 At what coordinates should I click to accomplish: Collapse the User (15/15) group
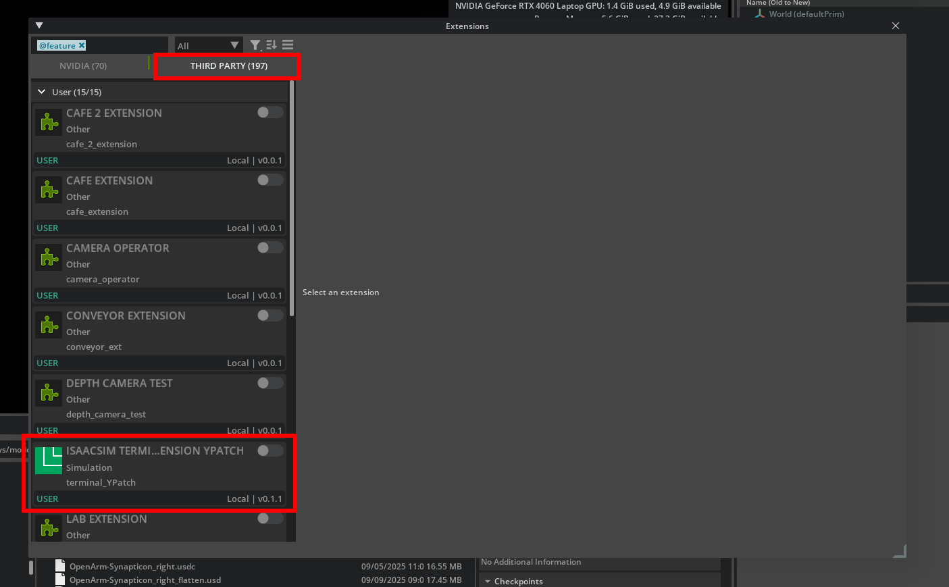[x=42, y=92]
